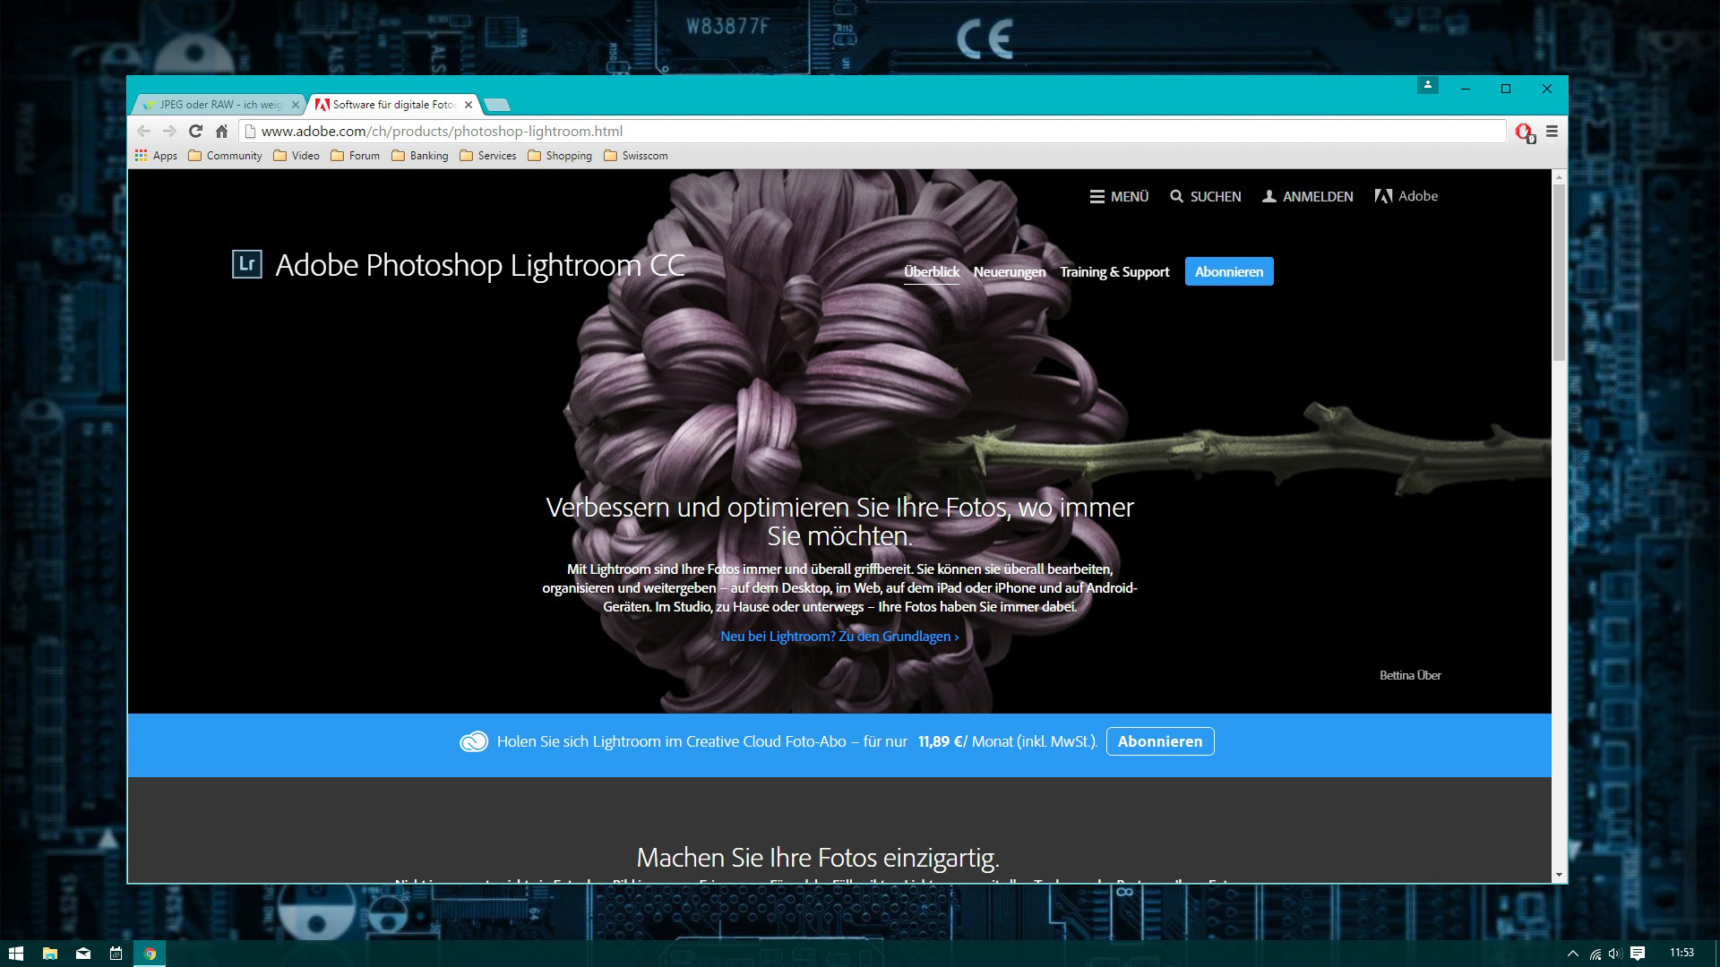
Task: Open the Opera extension icon in toolbar
Action: (1524, 132)
